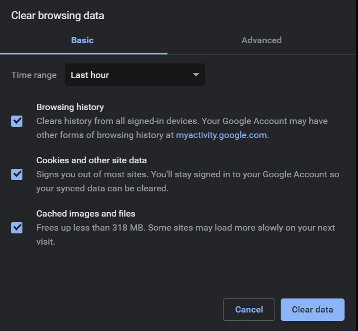Click the "Browsing history" heading
This screenshot has height=331, width=358.
point(70,107)
